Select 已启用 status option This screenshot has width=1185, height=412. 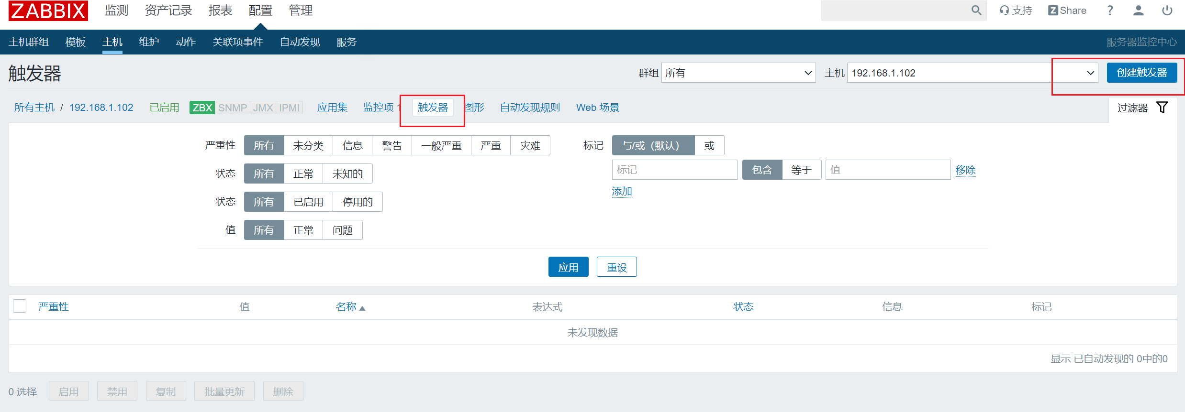308,202
